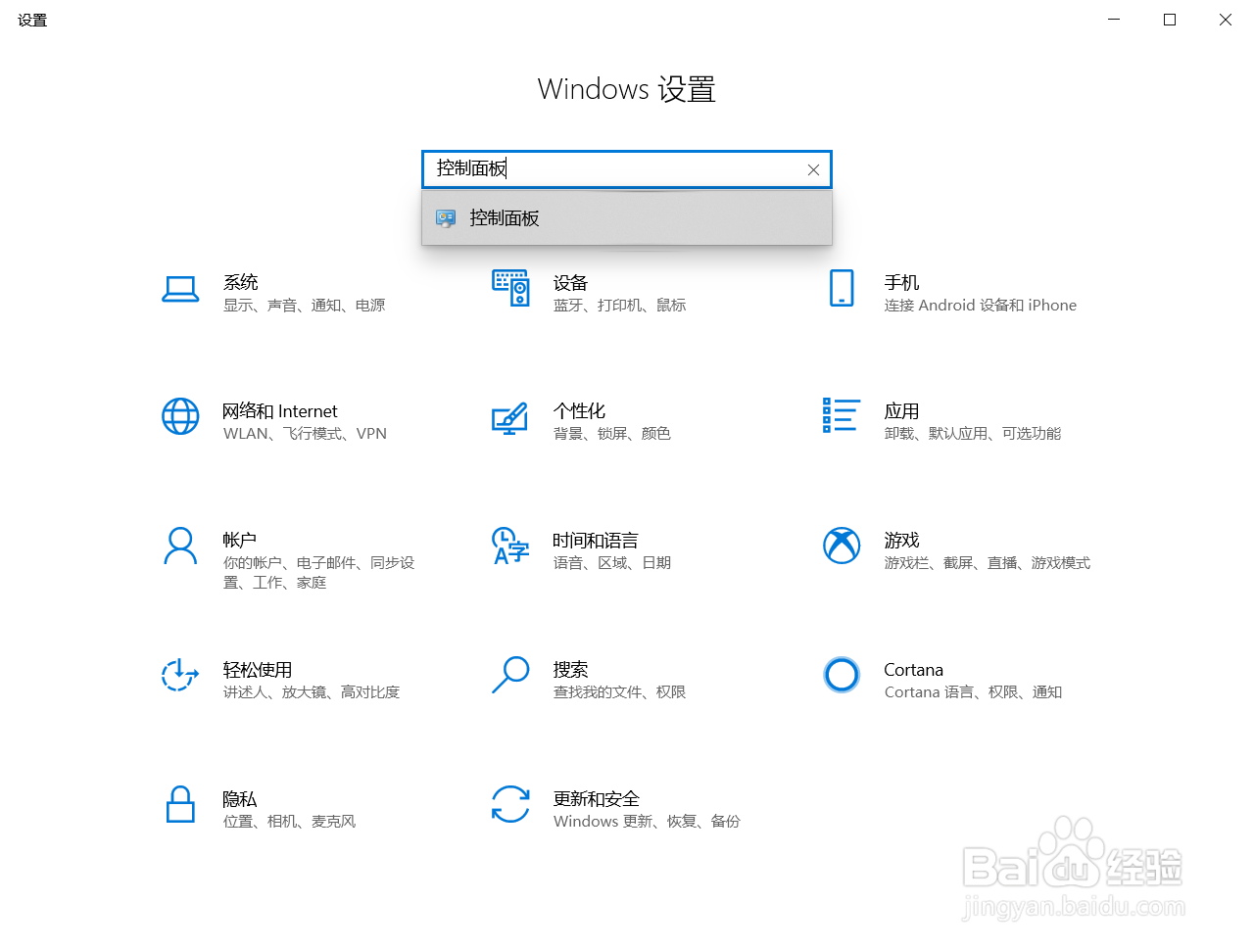Click the text 位置、相机、麦克风
The width and height of the screenshot is (1254, 950).
pos(289,822)
